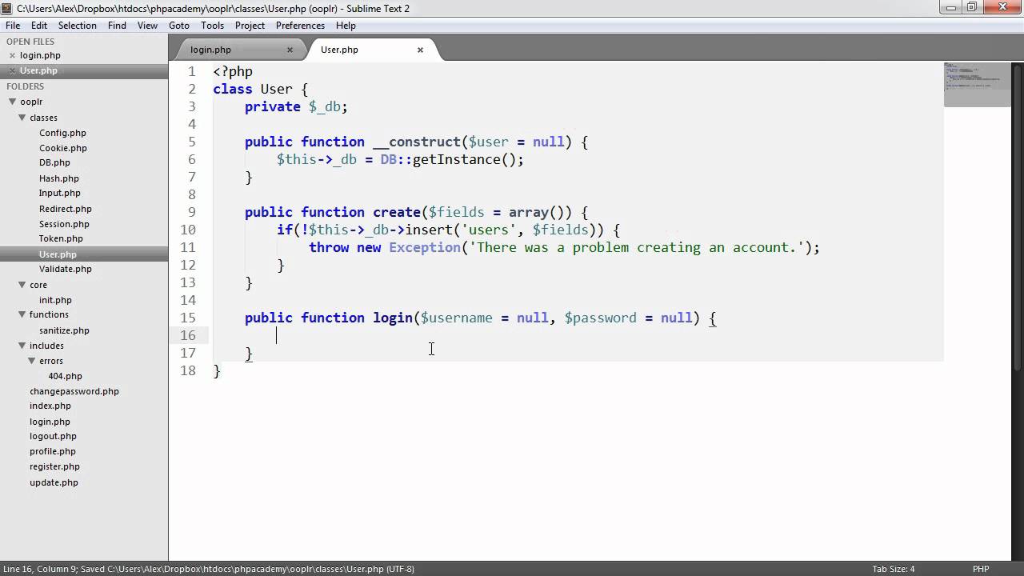Switch to the login.php tab

pos(211,50)
